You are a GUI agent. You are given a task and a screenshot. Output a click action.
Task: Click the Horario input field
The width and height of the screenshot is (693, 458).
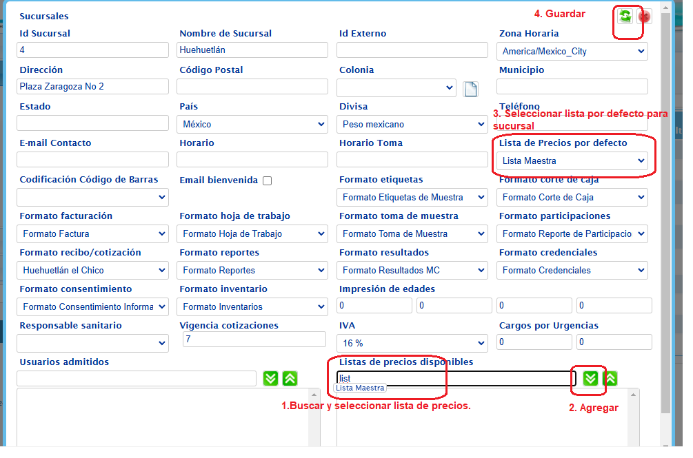click(x=252, y=159)
